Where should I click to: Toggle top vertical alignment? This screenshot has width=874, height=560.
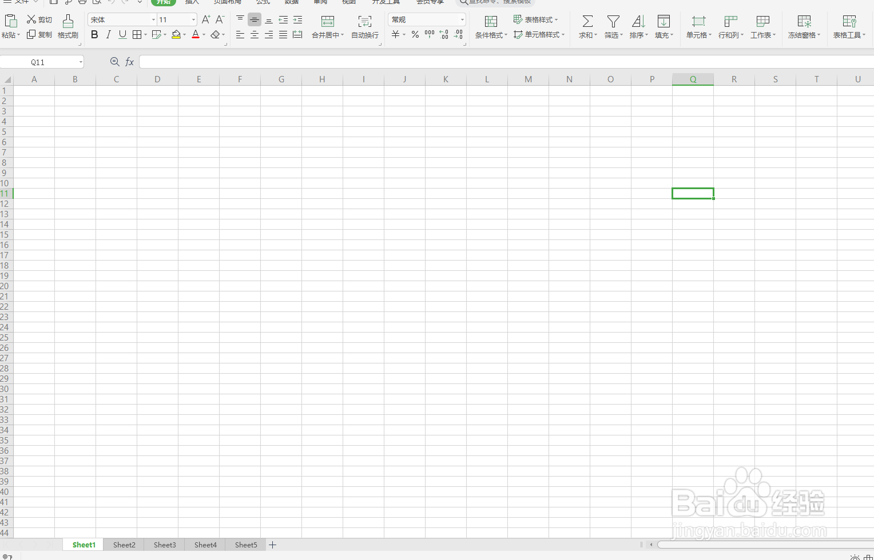pos(240,19)
